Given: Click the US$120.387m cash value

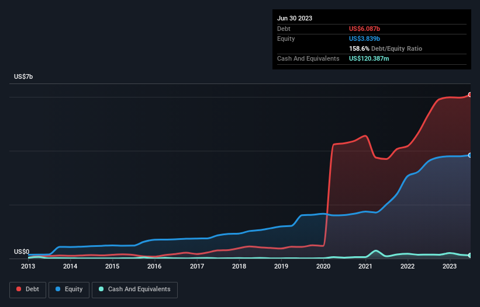Looking at the screenshot, I should (369, 58).
